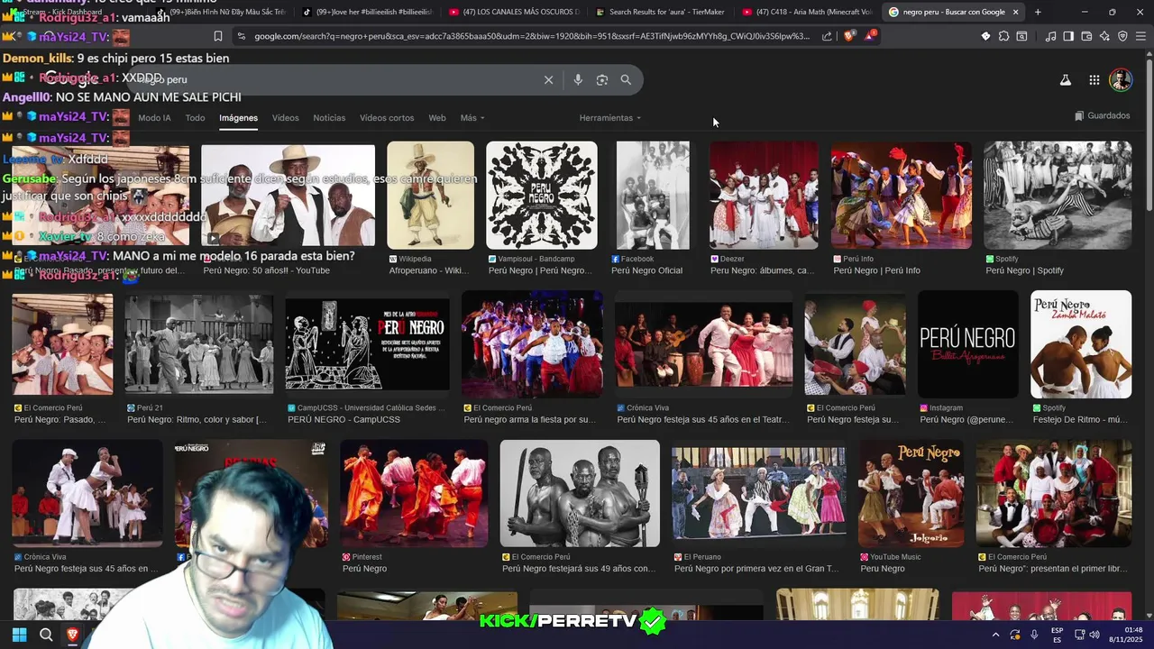
Task: Expand the Herramientas dropdown
Action: click(610, 118)
